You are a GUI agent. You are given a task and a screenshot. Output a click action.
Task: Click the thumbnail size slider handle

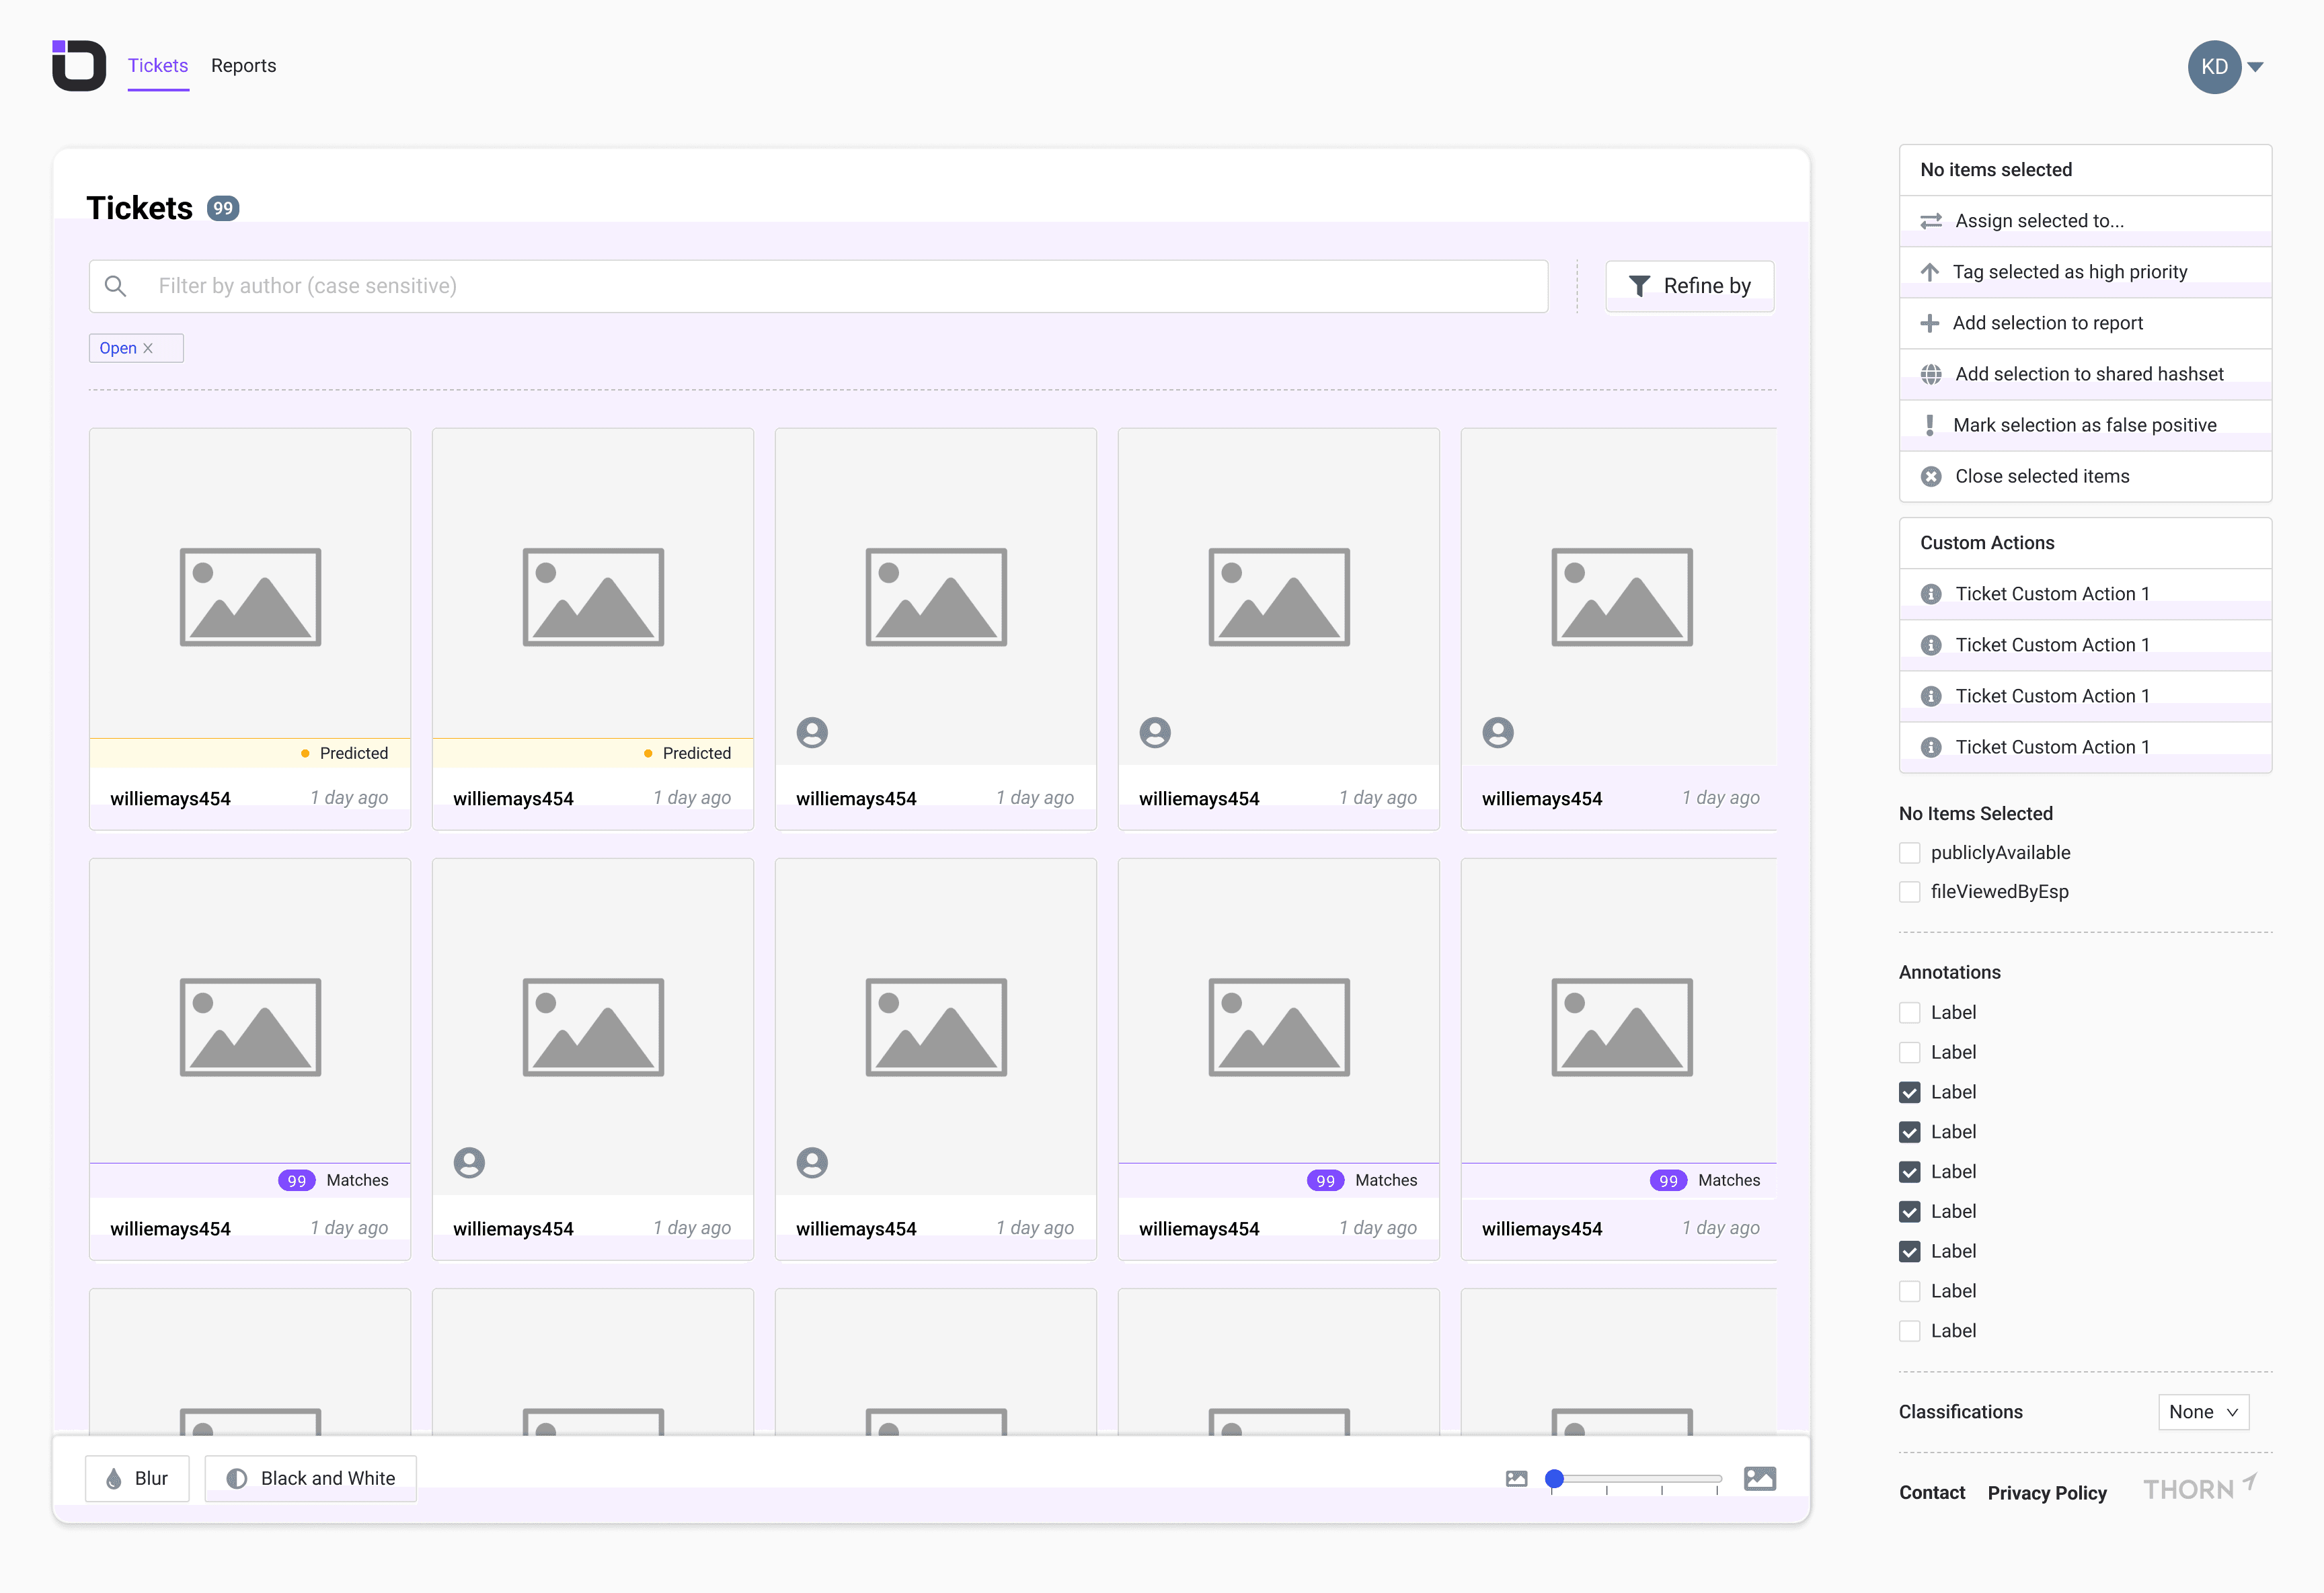[x=1554, y=1478]
